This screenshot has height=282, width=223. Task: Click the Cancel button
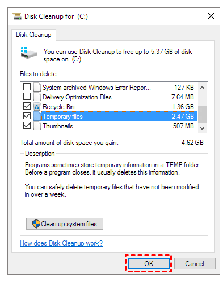point(195,264)
